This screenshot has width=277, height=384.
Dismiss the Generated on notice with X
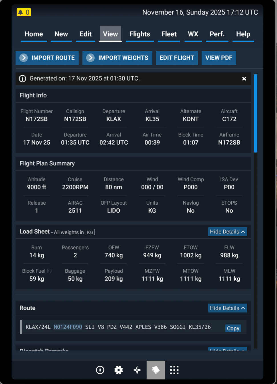(x=244, y=79)
